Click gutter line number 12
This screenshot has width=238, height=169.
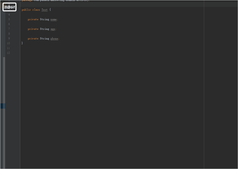pos(8,53)
